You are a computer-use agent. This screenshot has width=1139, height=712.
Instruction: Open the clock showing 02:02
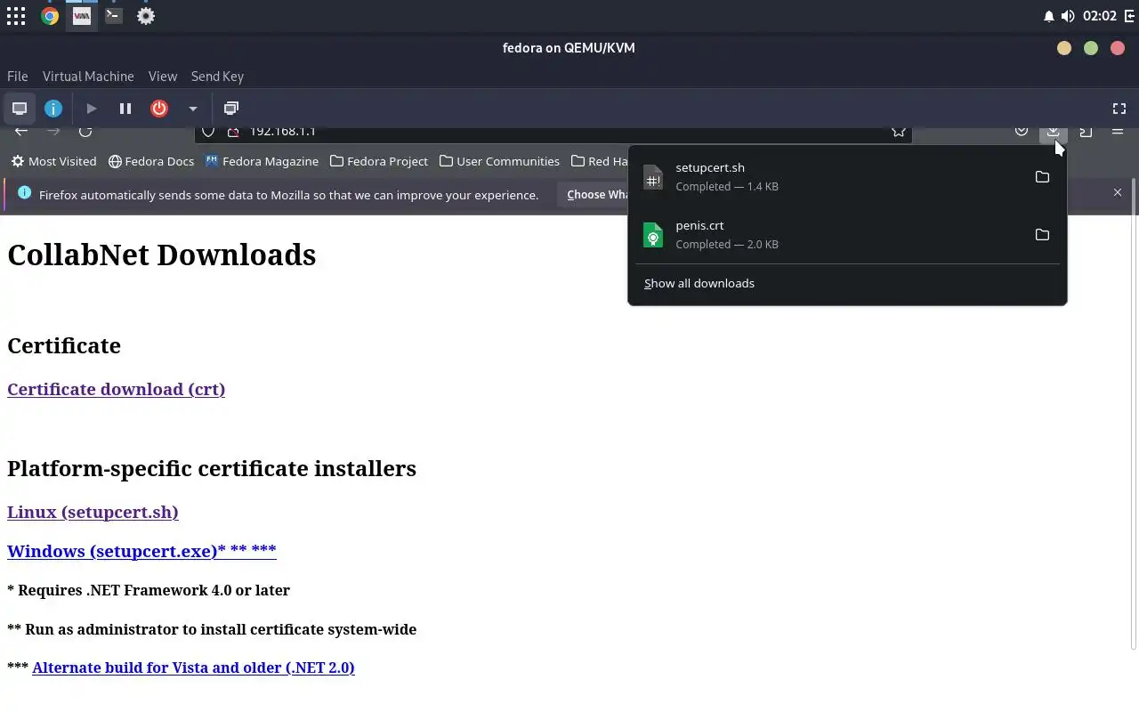tap(1100, 16)
